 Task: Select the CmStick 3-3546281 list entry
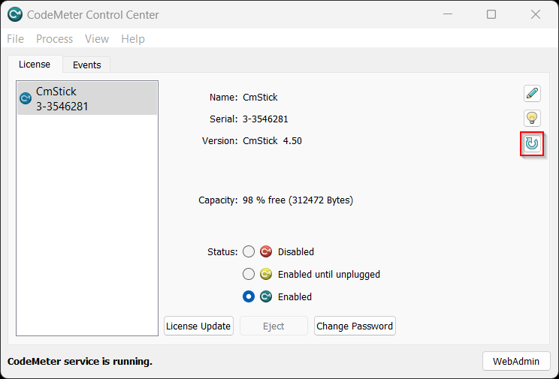click(x=86, y=99)
